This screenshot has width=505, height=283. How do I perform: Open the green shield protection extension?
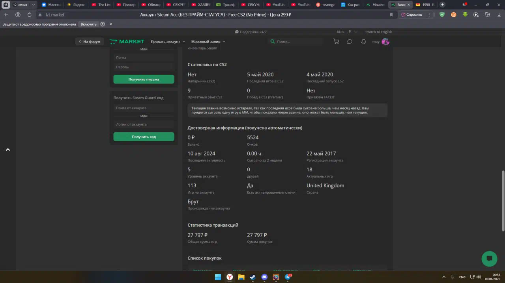(x=442, y=15)
